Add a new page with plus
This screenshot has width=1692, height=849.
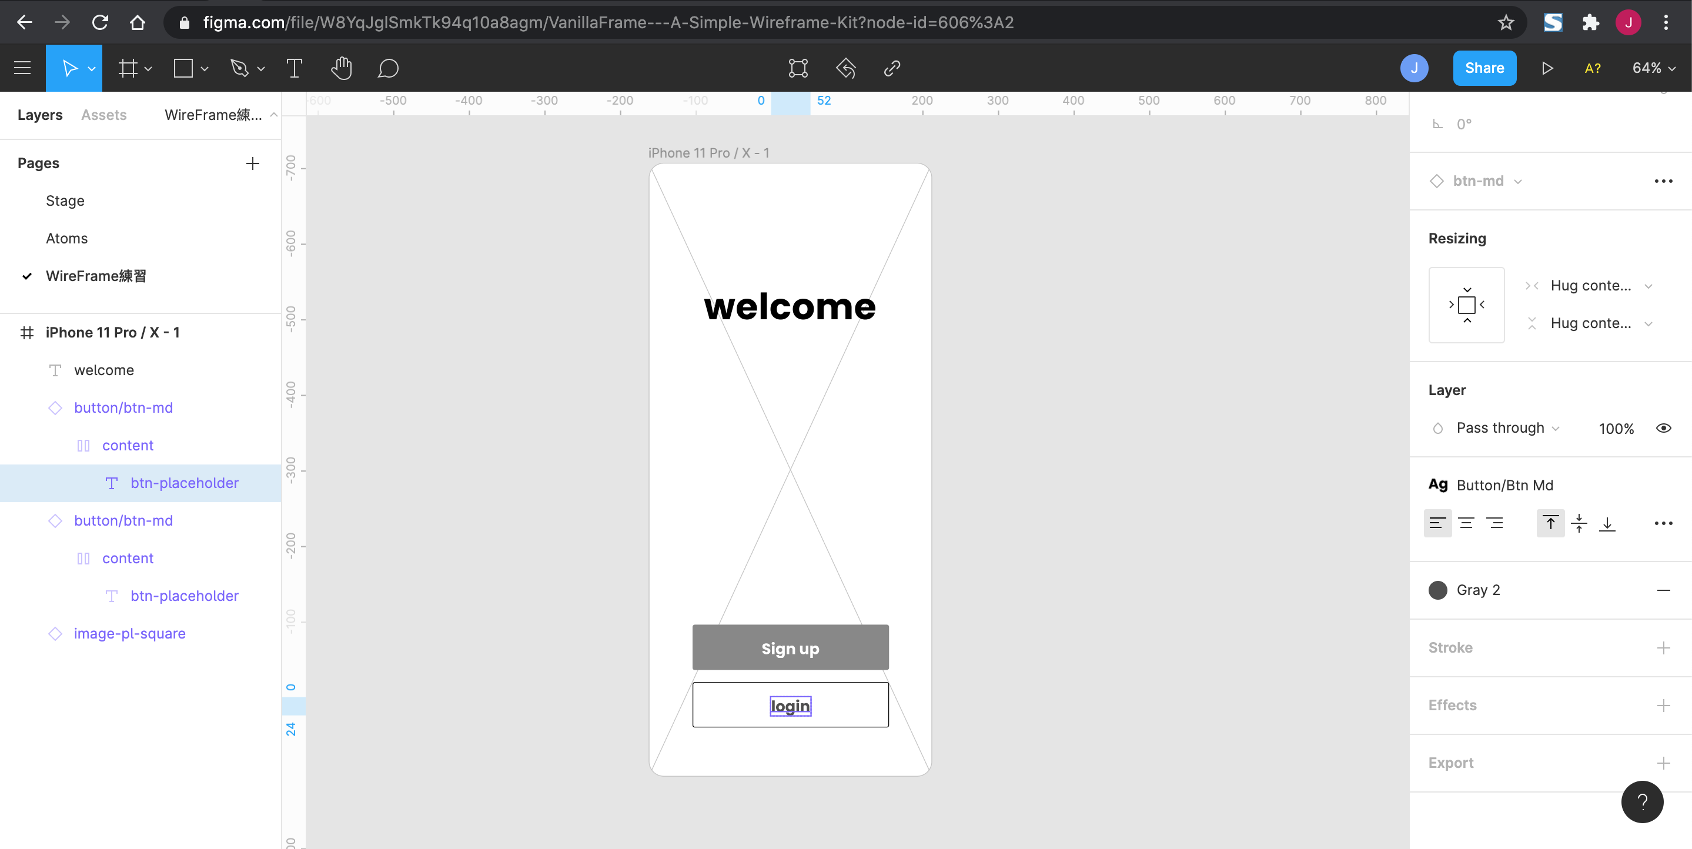point(252,163)
